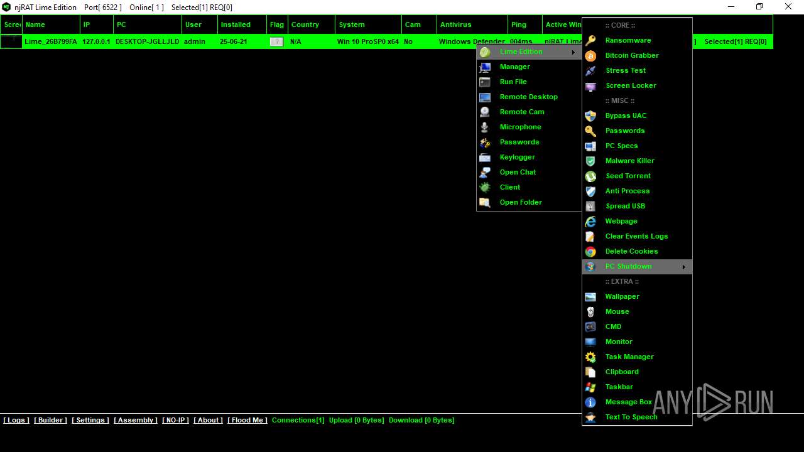This screenshot has width=804, height=452.
Task: Click the Microphone icon
Action: (x=485, y=127)
